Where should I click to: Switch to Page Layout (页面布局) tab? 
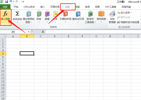[55, 7]
